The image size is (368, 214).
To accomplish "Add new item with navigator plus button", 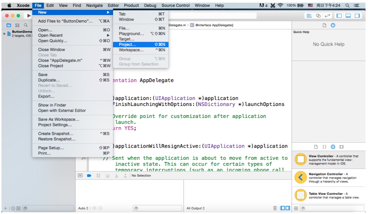I will (x=5, y=208).
